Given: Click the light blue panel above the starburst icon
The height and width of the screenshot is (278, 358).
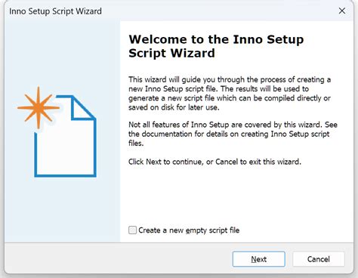Looking at the screenshot, I should pos(63,53).
